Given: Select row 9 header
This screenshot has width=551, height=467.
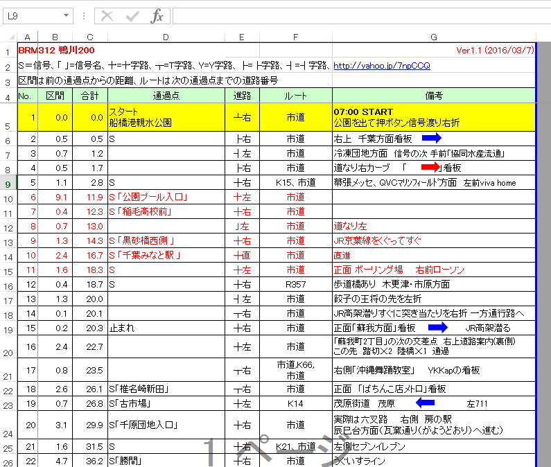Looking at the screenshot, I should pos(8,184).
